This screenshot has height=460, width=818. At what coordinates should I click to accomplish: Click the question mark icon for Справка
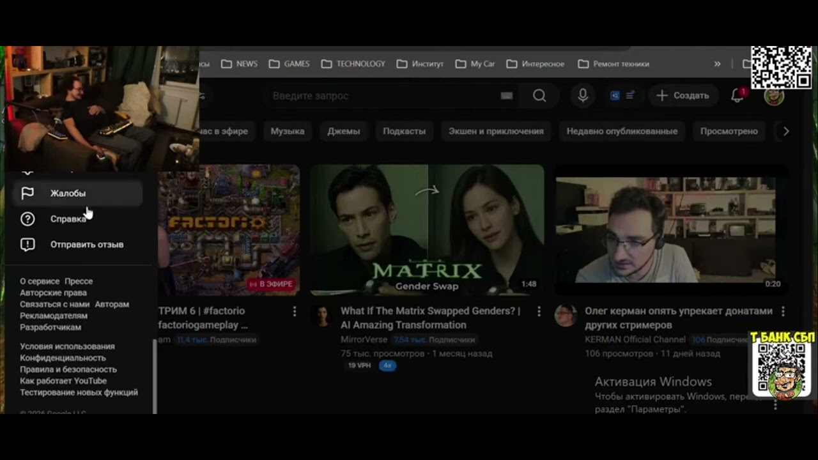(27, 219)
